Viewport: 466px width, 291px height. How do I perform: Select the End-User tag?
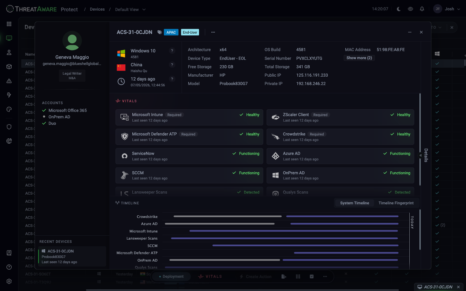pos(190,32)
